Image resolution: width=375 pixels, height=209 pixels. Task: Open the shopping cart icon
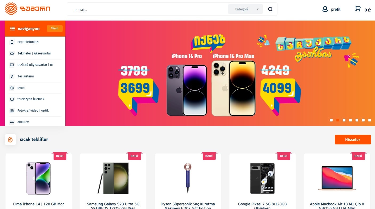[358, 9]
